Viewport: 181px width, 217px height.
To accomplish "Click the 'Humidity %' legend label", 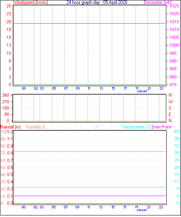I will (x=36, y=127).
